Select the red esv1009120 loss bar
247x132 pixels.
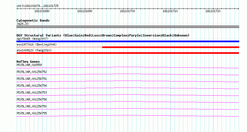[128, 53]
